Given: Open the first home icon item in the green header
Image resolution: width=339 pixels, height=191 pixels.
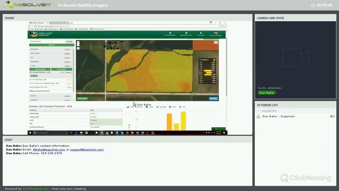Looking at the screenshot, I should point(170,34).
